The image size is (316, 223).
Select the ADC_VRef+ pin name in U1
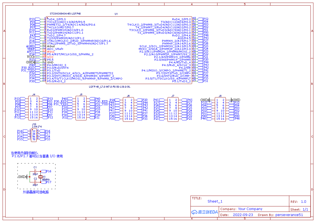pyautogui.click(x=55, y=49)
